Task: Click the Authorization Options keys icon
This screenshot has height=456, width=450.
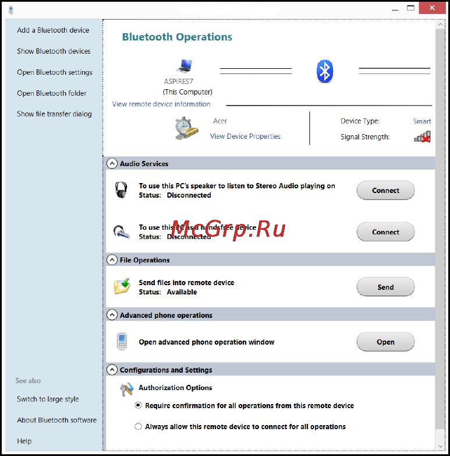Action: 127,390
